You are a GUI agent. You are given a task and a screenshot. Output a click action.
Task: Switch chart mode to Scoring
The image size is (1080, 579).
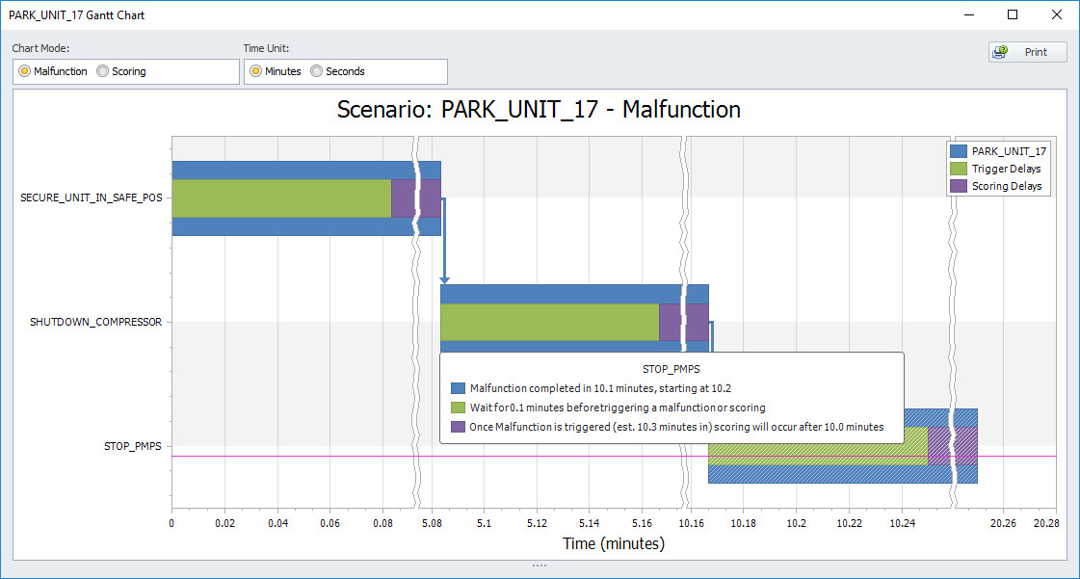102,71
